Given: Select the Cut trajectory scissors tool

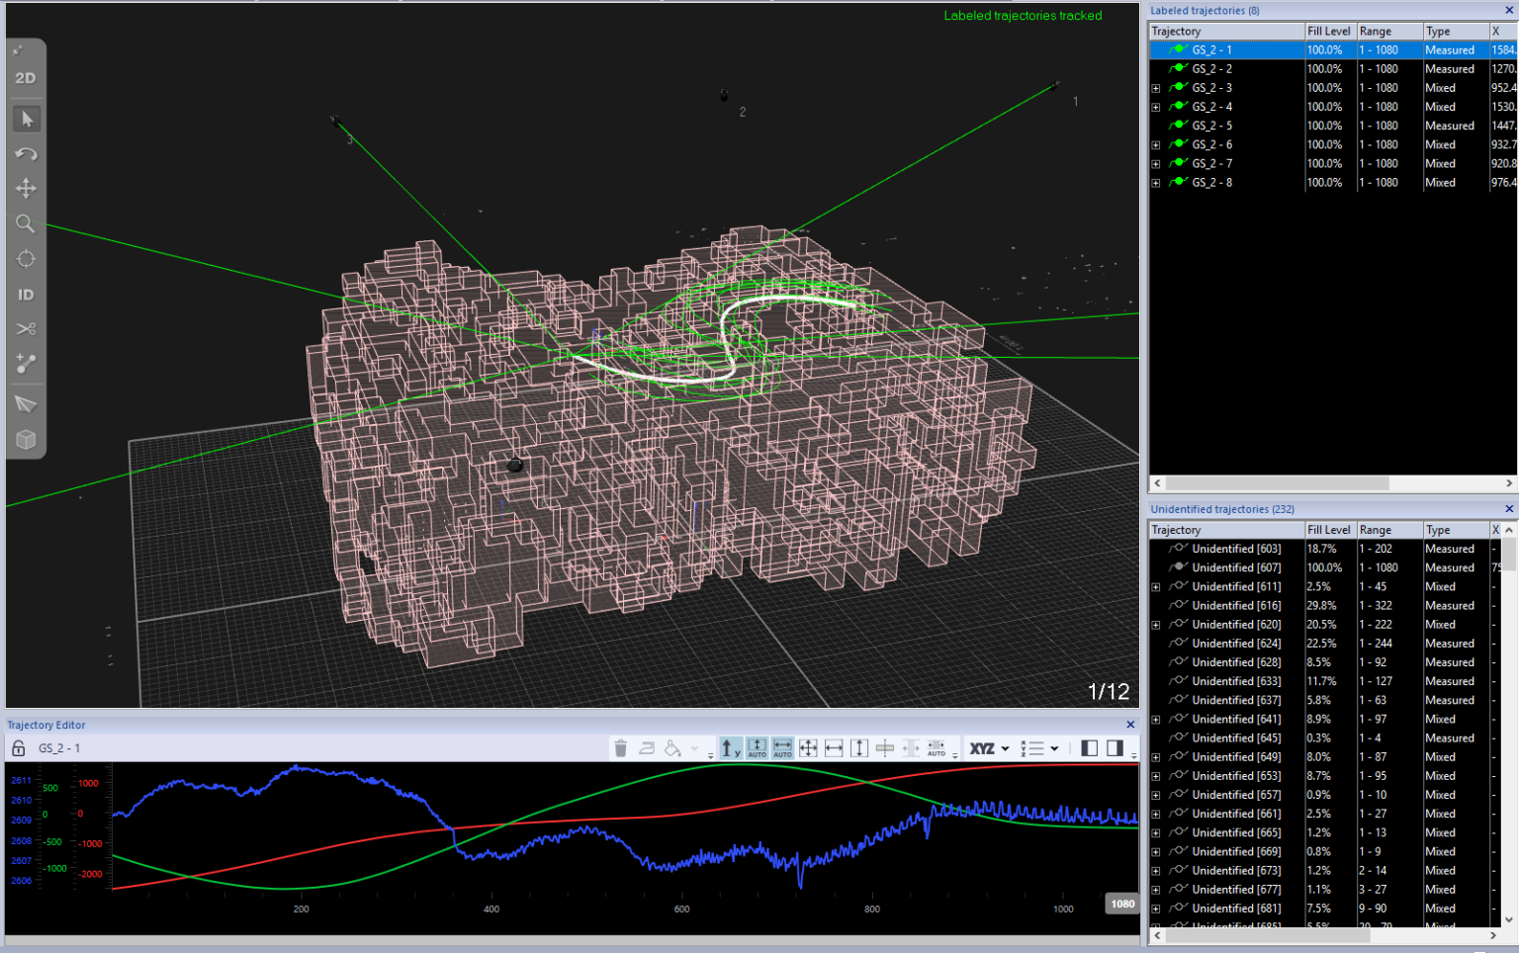Looking at the screenshot, I should pyautogui.click(x=26, y=329).
